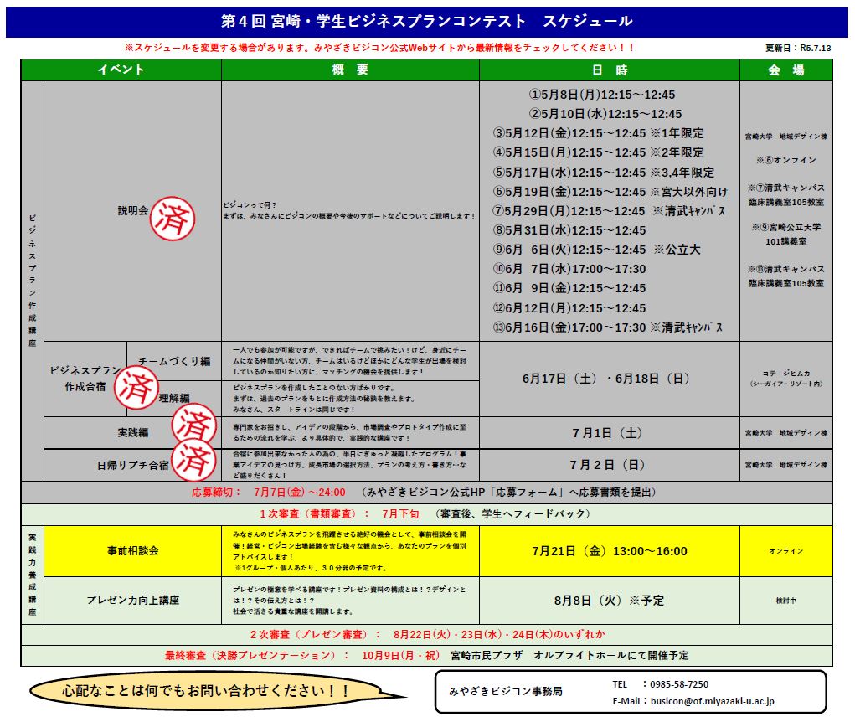Click the 実践編 event label

point(133,432)
